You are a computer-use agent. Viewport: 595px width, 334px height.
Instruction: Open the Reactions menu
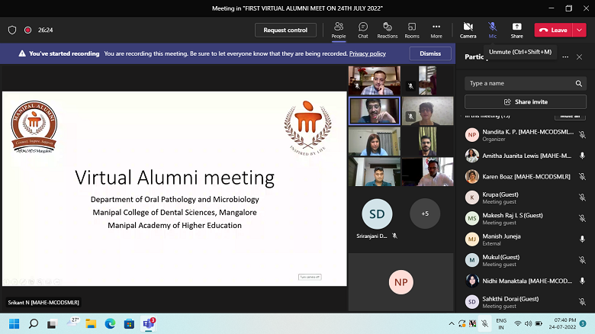point(388,30)
